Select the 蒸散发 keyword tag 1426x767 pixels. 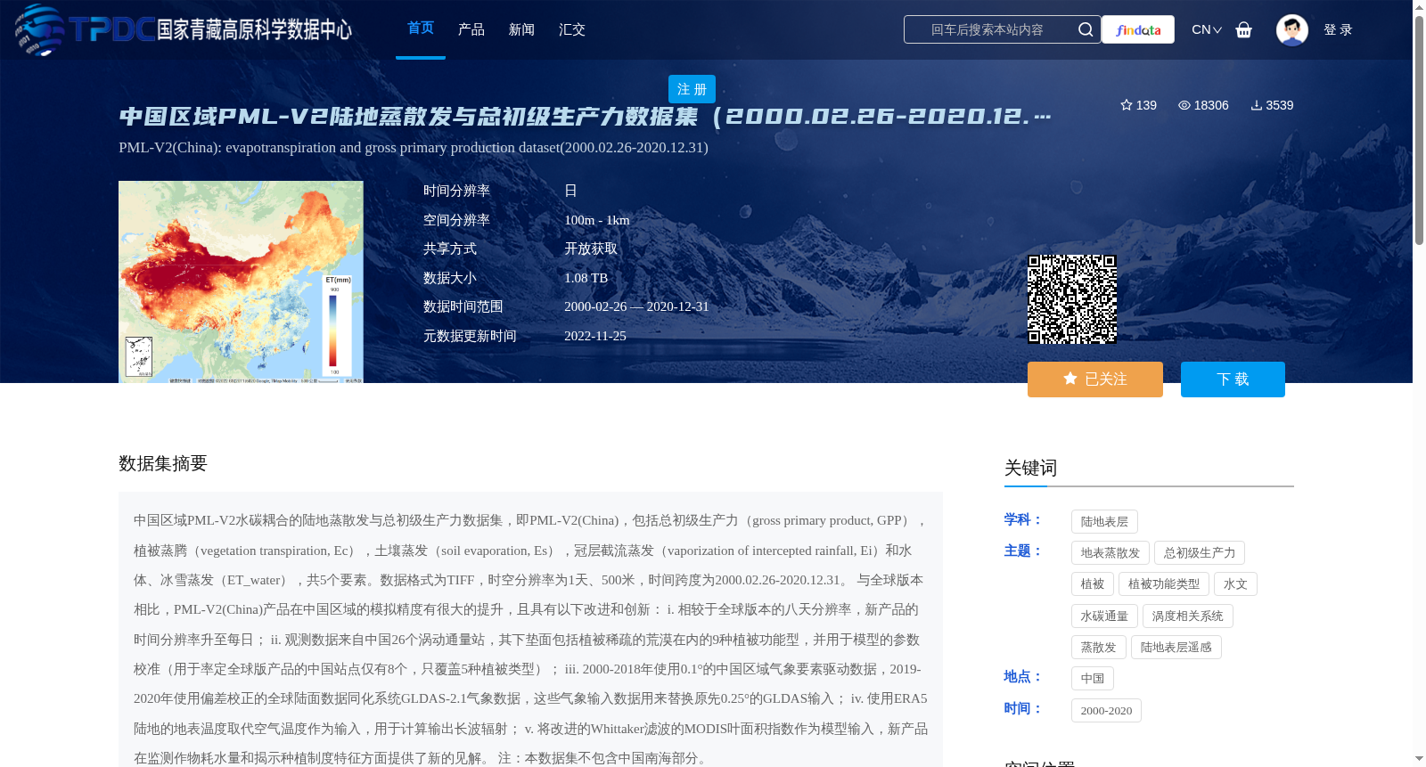pyautogui.click(x=1099, y=648)
